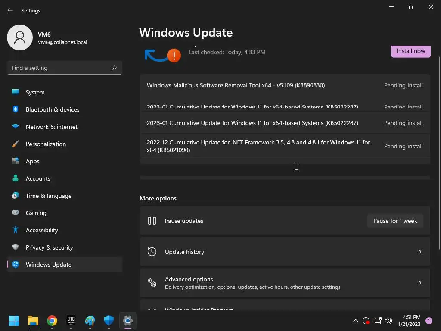Click the Personalization brush icon in sidebar
The height and width of the screenshot is (331, 441).
16,144
